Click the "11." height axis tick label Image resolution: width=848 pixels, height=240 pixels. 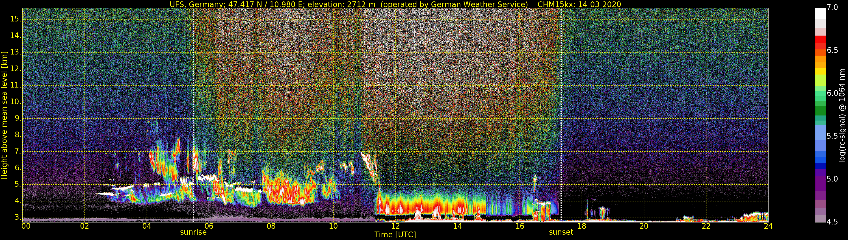[16, 85]
